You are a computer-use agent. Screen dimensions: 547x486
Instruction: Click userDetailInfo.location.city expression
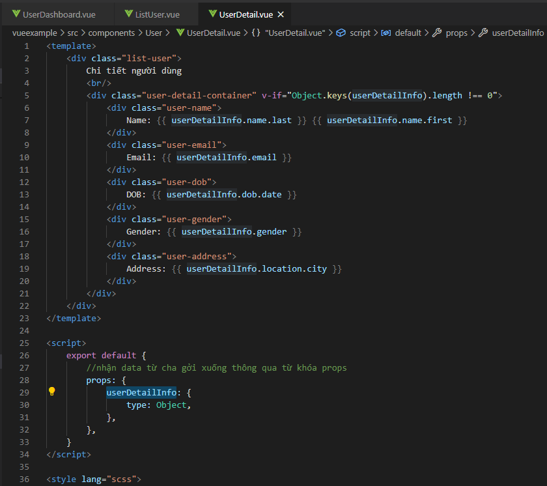(x=257, y=269)
